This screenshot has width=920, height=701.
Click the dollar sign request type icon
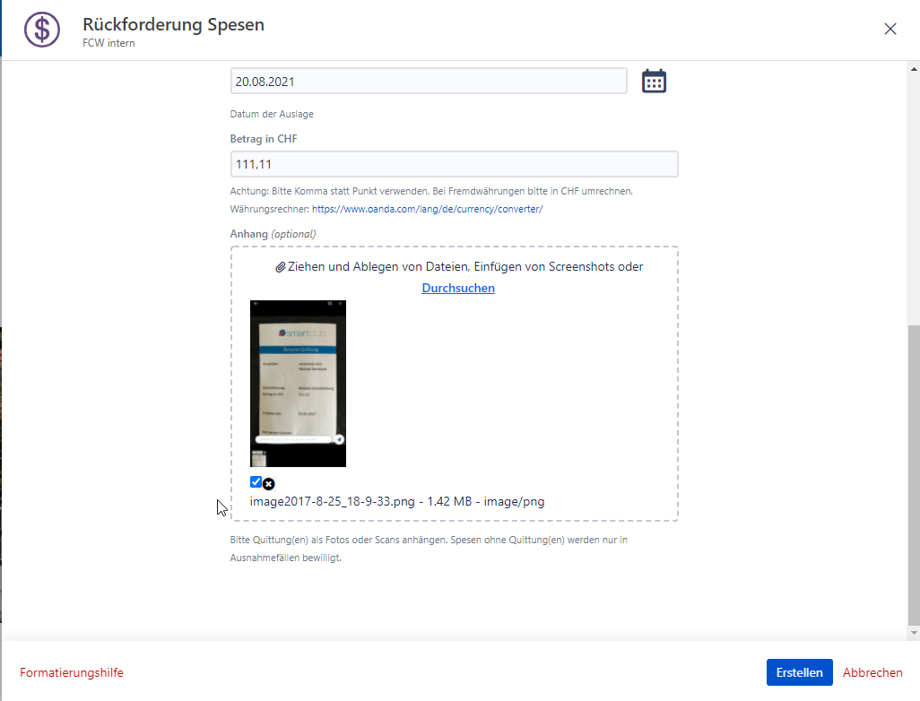pos(41,29)
